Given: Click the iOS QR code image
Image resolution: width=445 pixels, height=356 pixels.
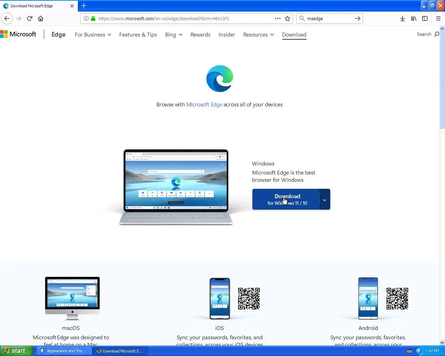Looking at the screenshot, I should [x=249, y=299].
